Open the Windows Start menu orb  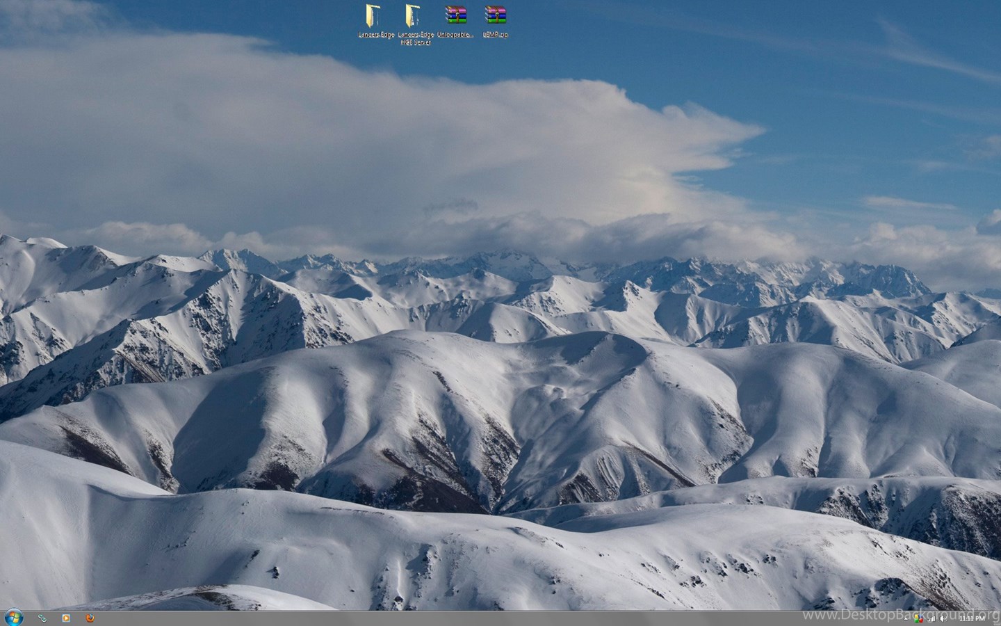click(13, 617)
